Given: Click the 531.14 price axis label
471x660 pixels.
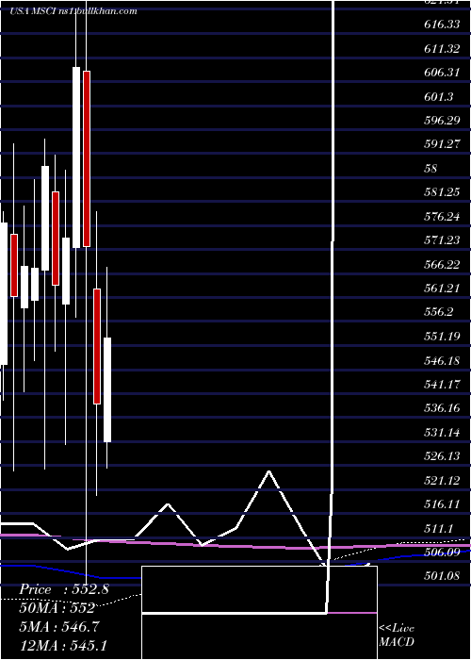Looking at the screenshot, I should pos(442,433).
